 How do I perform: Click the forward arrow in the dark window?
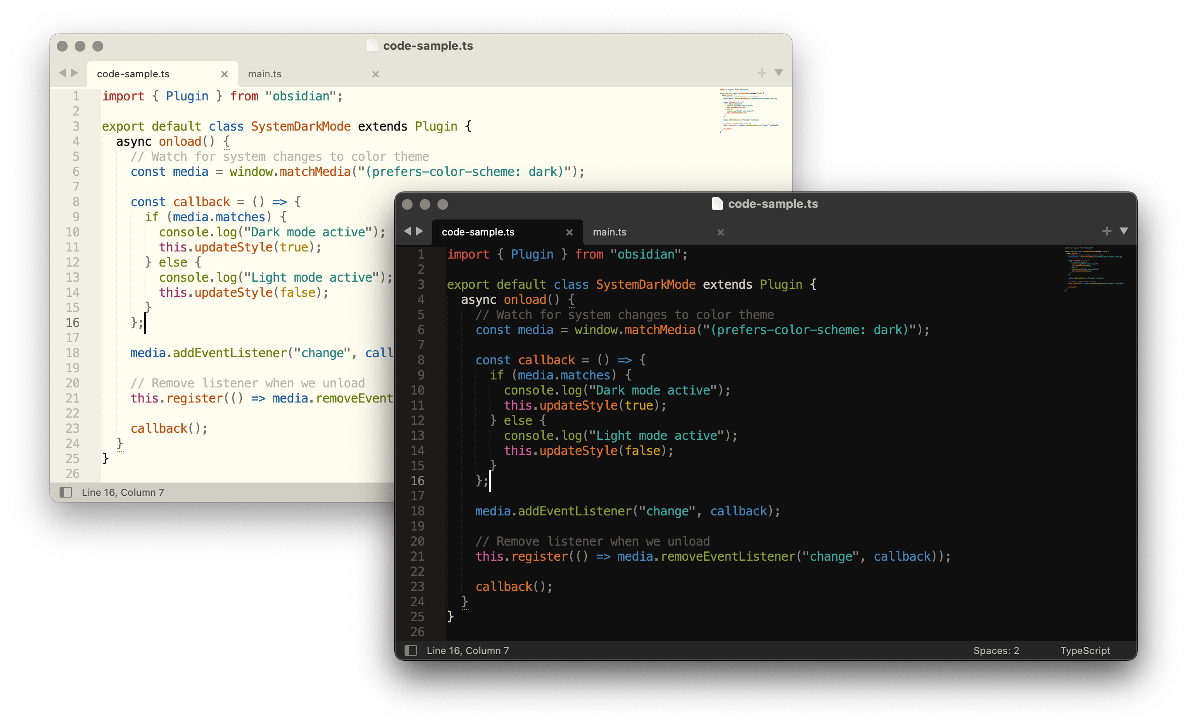[420, 231]
